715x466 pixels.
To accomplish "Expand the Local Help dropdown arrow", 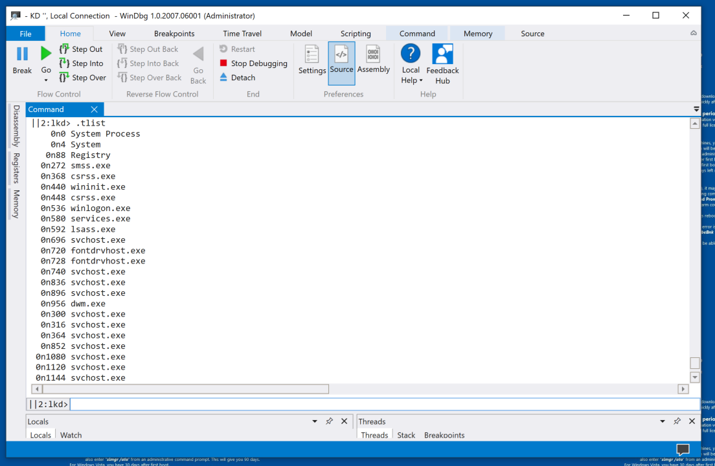I will (x=421, y=81).
